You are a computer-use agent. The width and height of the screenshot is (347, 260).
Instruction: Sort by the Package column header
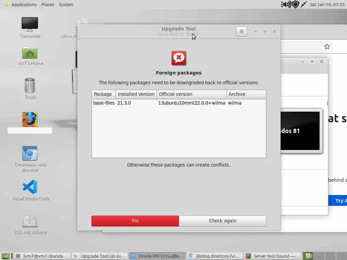104,94
